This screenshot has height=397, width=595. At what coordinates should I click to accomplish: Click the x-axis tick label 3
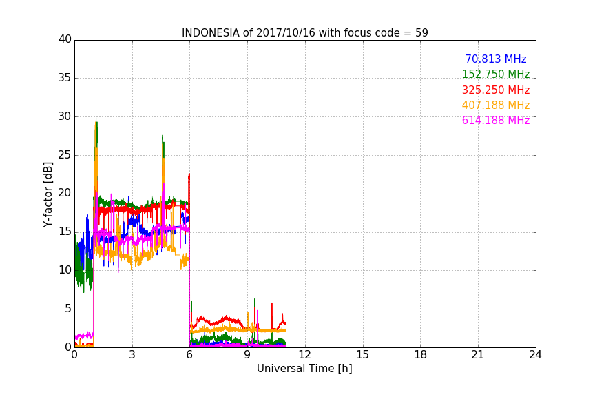pos(132,355)
